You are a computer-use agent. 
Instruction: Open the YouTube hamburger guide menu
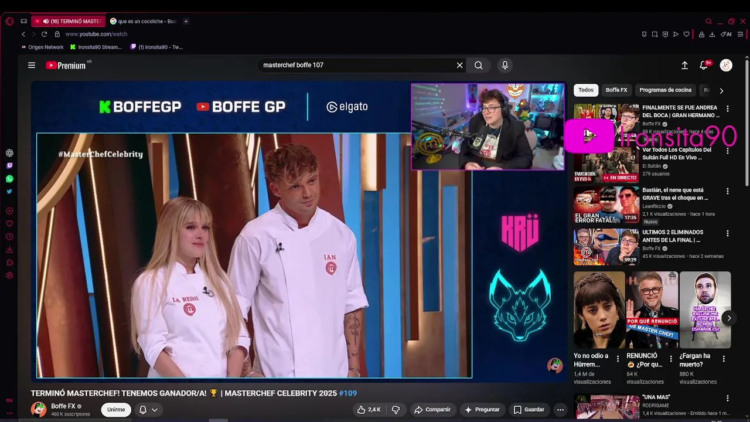point(32,65)
